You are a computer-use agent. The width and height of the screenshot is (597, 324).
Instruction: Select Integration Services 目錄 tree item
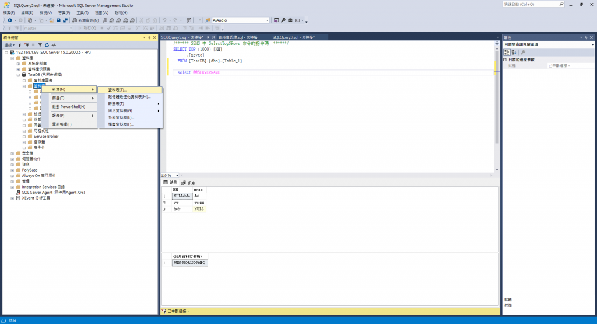43,187
